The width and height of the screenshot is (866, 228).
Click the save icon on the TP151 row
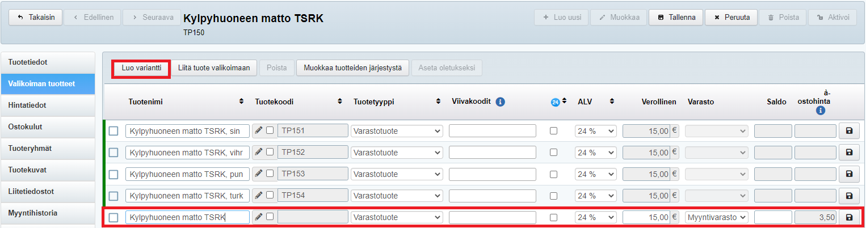[849, 131]
